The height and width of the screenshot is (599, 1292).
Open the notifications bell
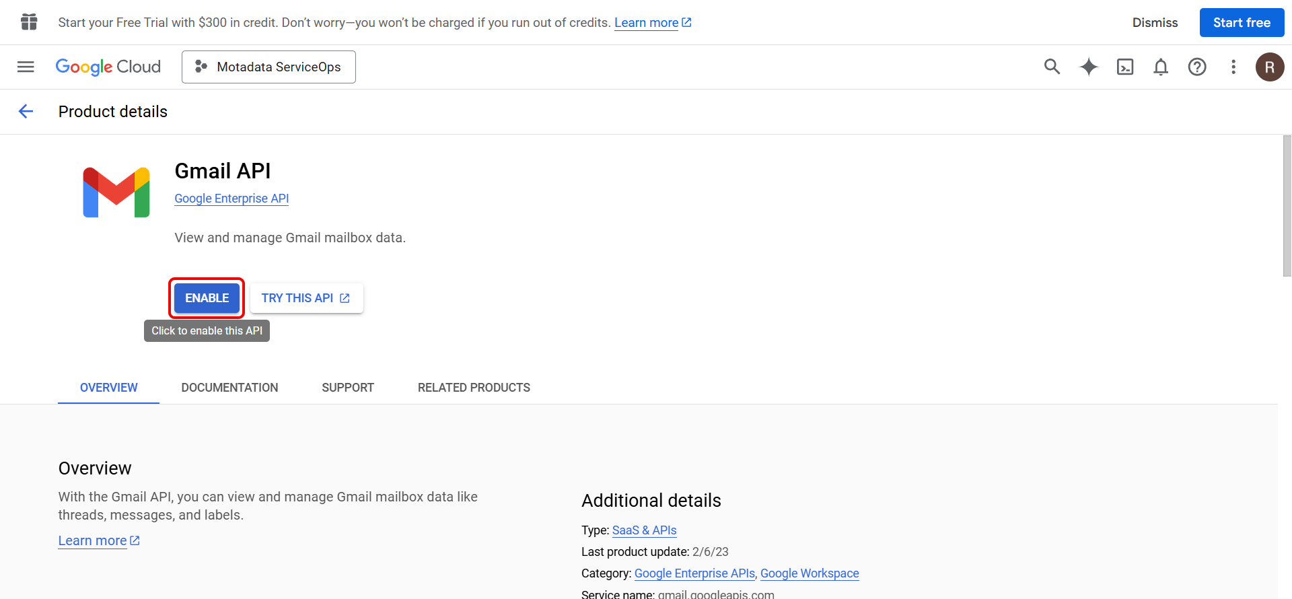click(x=1161, y=67)
